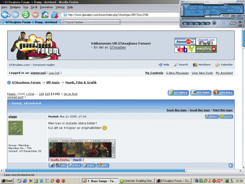This screenshot has height=184, width=245.
Task: Click the StopIE signature link
Action: pos(77,160)
